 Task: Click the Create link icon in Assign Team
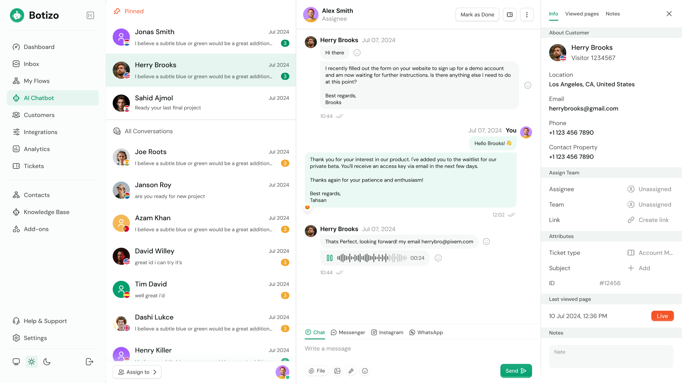pos(631,220)
